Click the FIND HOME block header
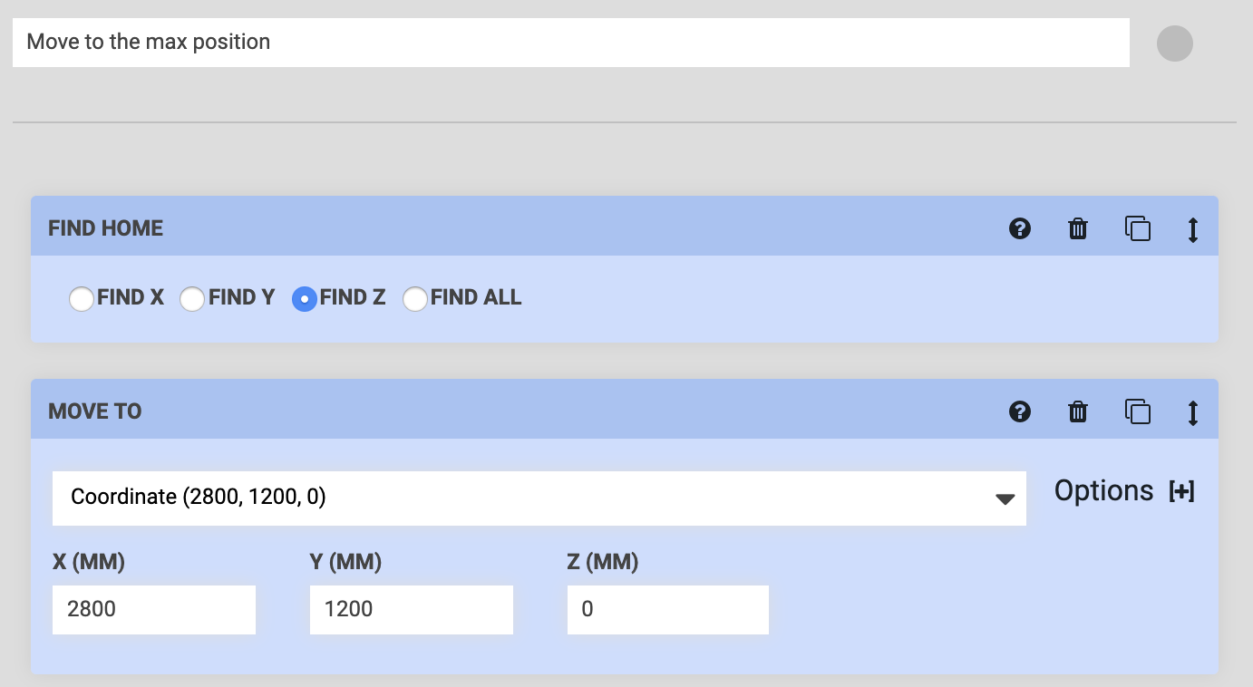Image resolution: width=1253 pixels, height=687 pixels. (104, 228)
